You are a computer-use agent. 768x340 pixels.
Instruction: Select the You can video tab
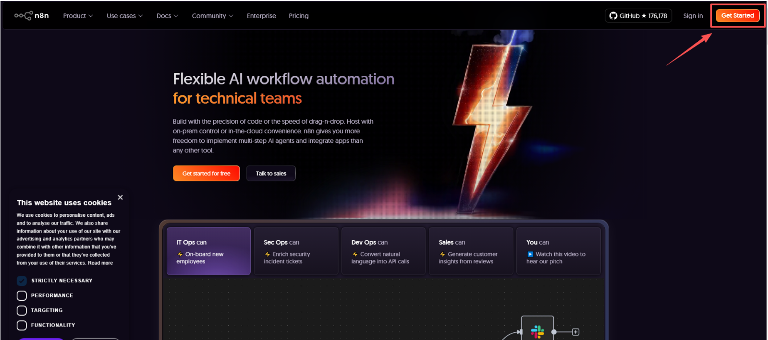click(559, 251)
